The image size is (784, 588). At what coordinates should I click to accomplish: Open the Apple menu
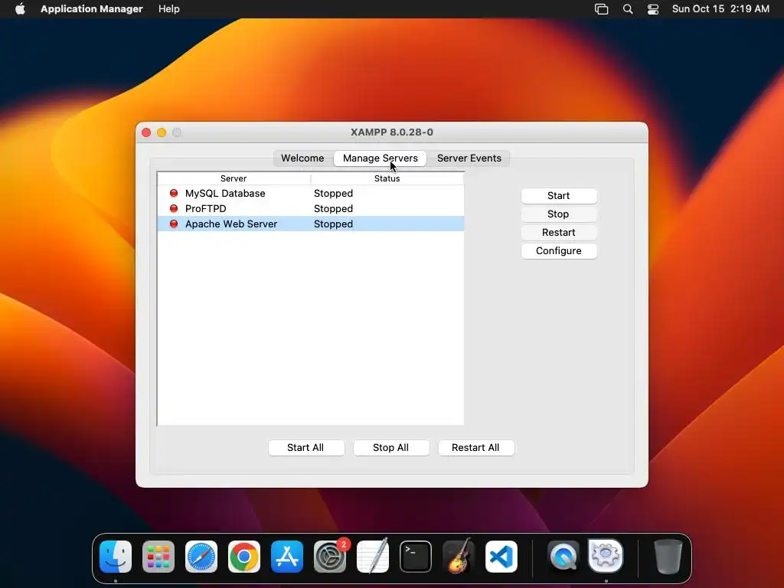click(20, 9)
